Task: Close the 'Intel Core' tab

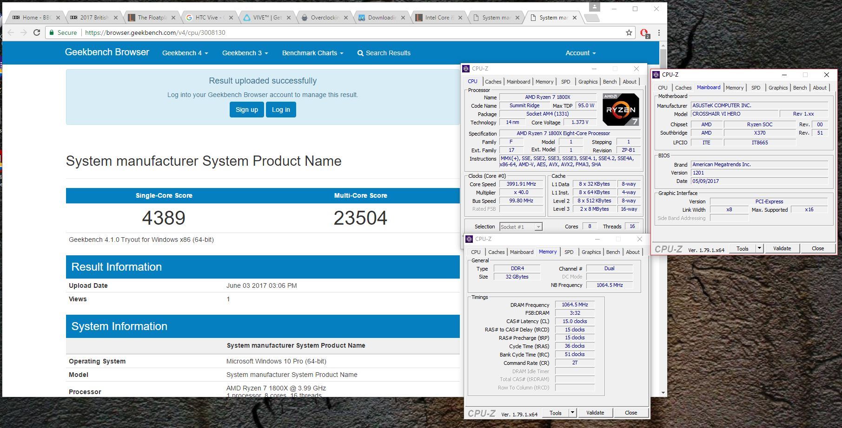Action: point(460,18)
